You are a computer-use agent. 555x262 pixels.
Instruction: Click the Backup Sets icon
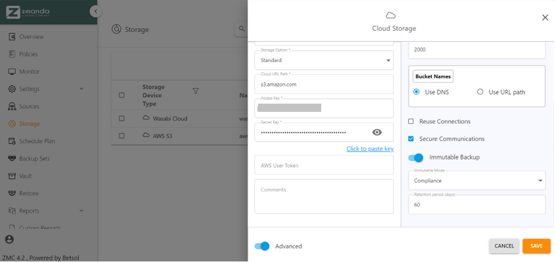coord(12,158)
